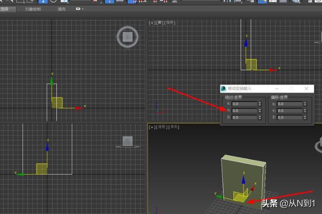This screenshot has height=214, width=322.
Task: Open the [+] menu of the perspective viewport
Action: [x=152, y=127]
